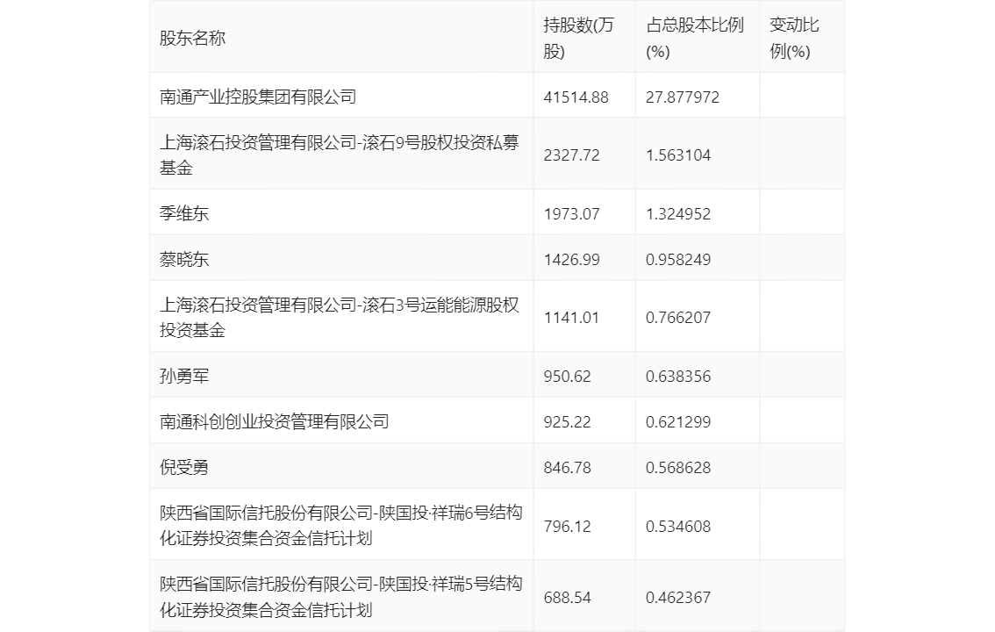Select the holding value 925.22
The height and width of the screenshot is (632, 995).
(567, 422)
